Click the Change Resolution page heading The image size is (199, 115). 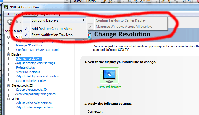[122, 34]
